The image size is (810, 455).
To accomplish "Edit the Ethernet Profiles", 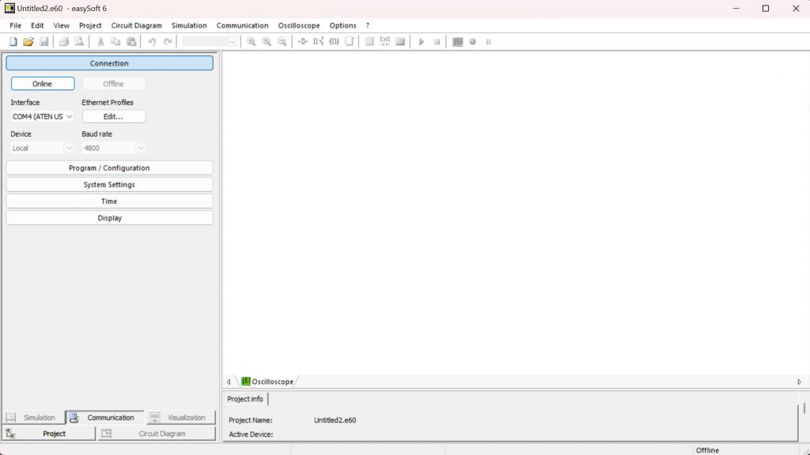I will coord(113,116).
